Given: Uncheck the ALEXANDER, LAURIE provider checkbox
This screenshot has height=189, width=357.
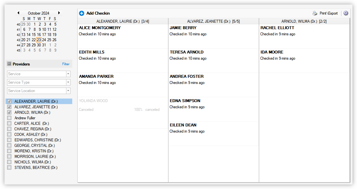Looking at the screenshot, I should pos(9,101).
